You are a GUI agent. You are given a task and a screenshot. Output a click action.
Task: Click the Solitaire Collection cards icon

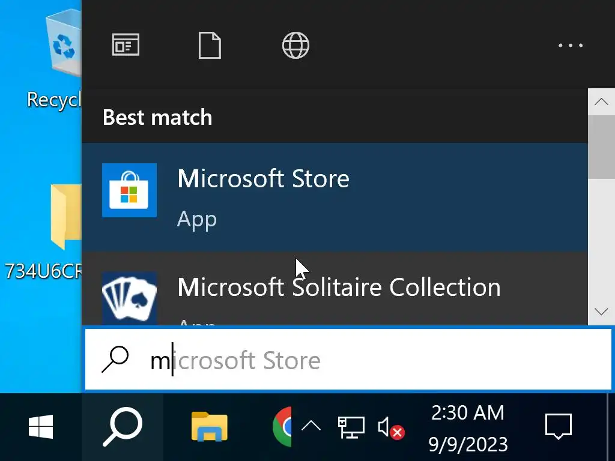pos(130,298)
